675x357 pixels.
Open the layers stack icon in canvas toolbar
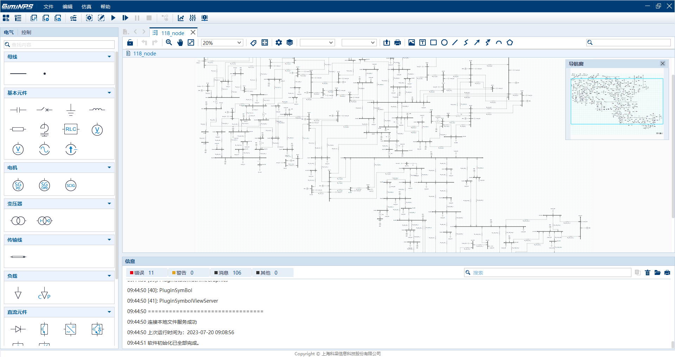point(289,42)
